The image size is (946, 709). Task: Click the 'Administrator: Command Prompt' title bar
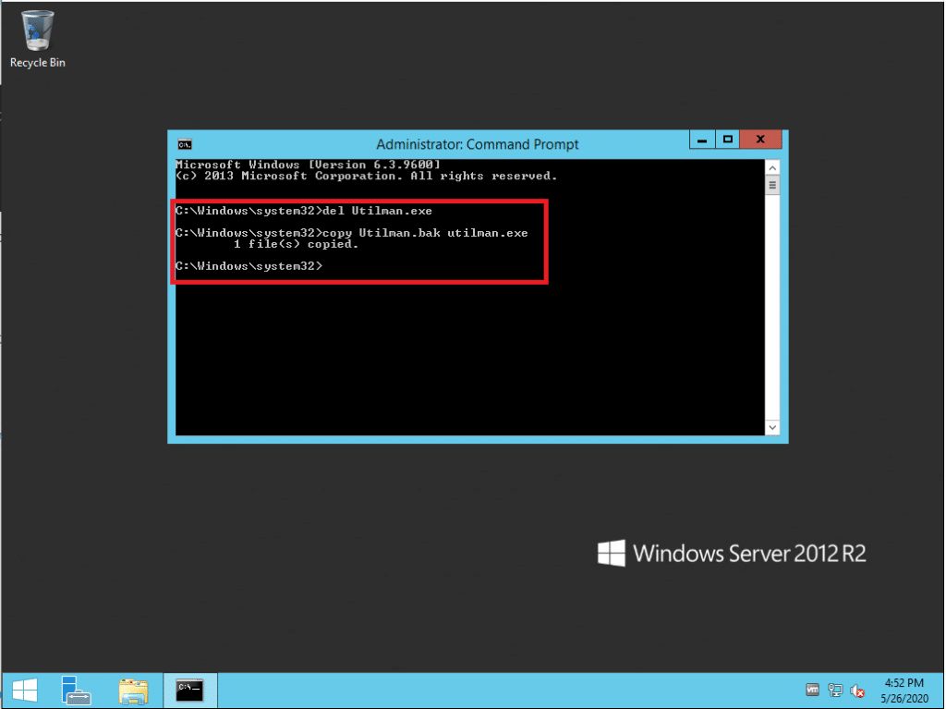click(478, 144)
